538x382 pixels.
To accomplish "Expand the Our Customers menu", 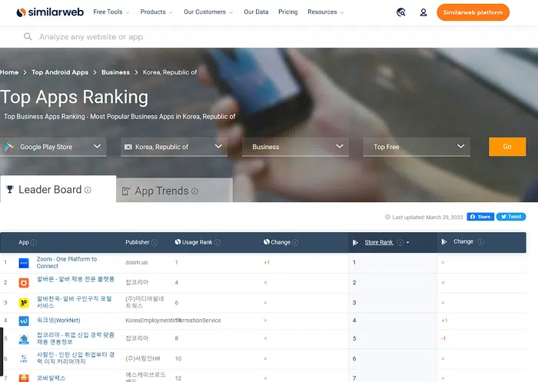I will (x=208, y=12).
